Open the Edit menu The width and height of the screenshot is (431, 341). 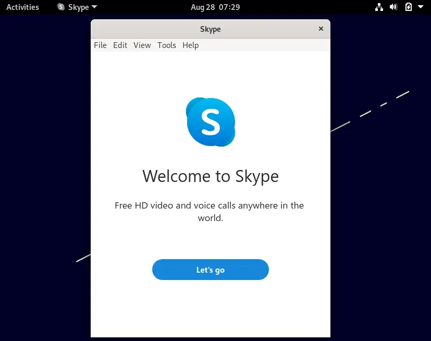(120, 45)
